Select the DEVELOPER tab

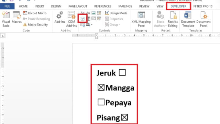(178, 6)
